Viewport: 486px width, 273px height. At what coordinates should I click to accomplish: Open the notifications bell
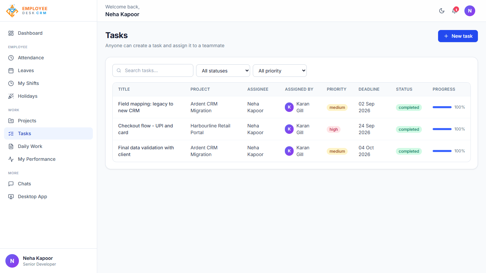coord(455,11)
